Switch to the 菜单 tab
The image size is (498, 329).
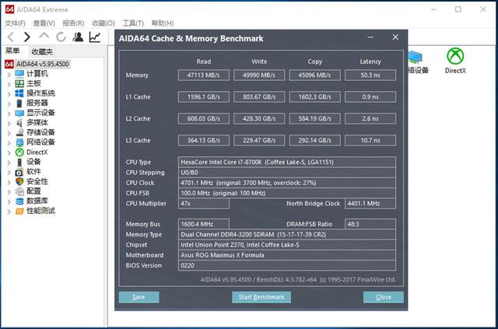pyautogui.click(x=12, y=51)
